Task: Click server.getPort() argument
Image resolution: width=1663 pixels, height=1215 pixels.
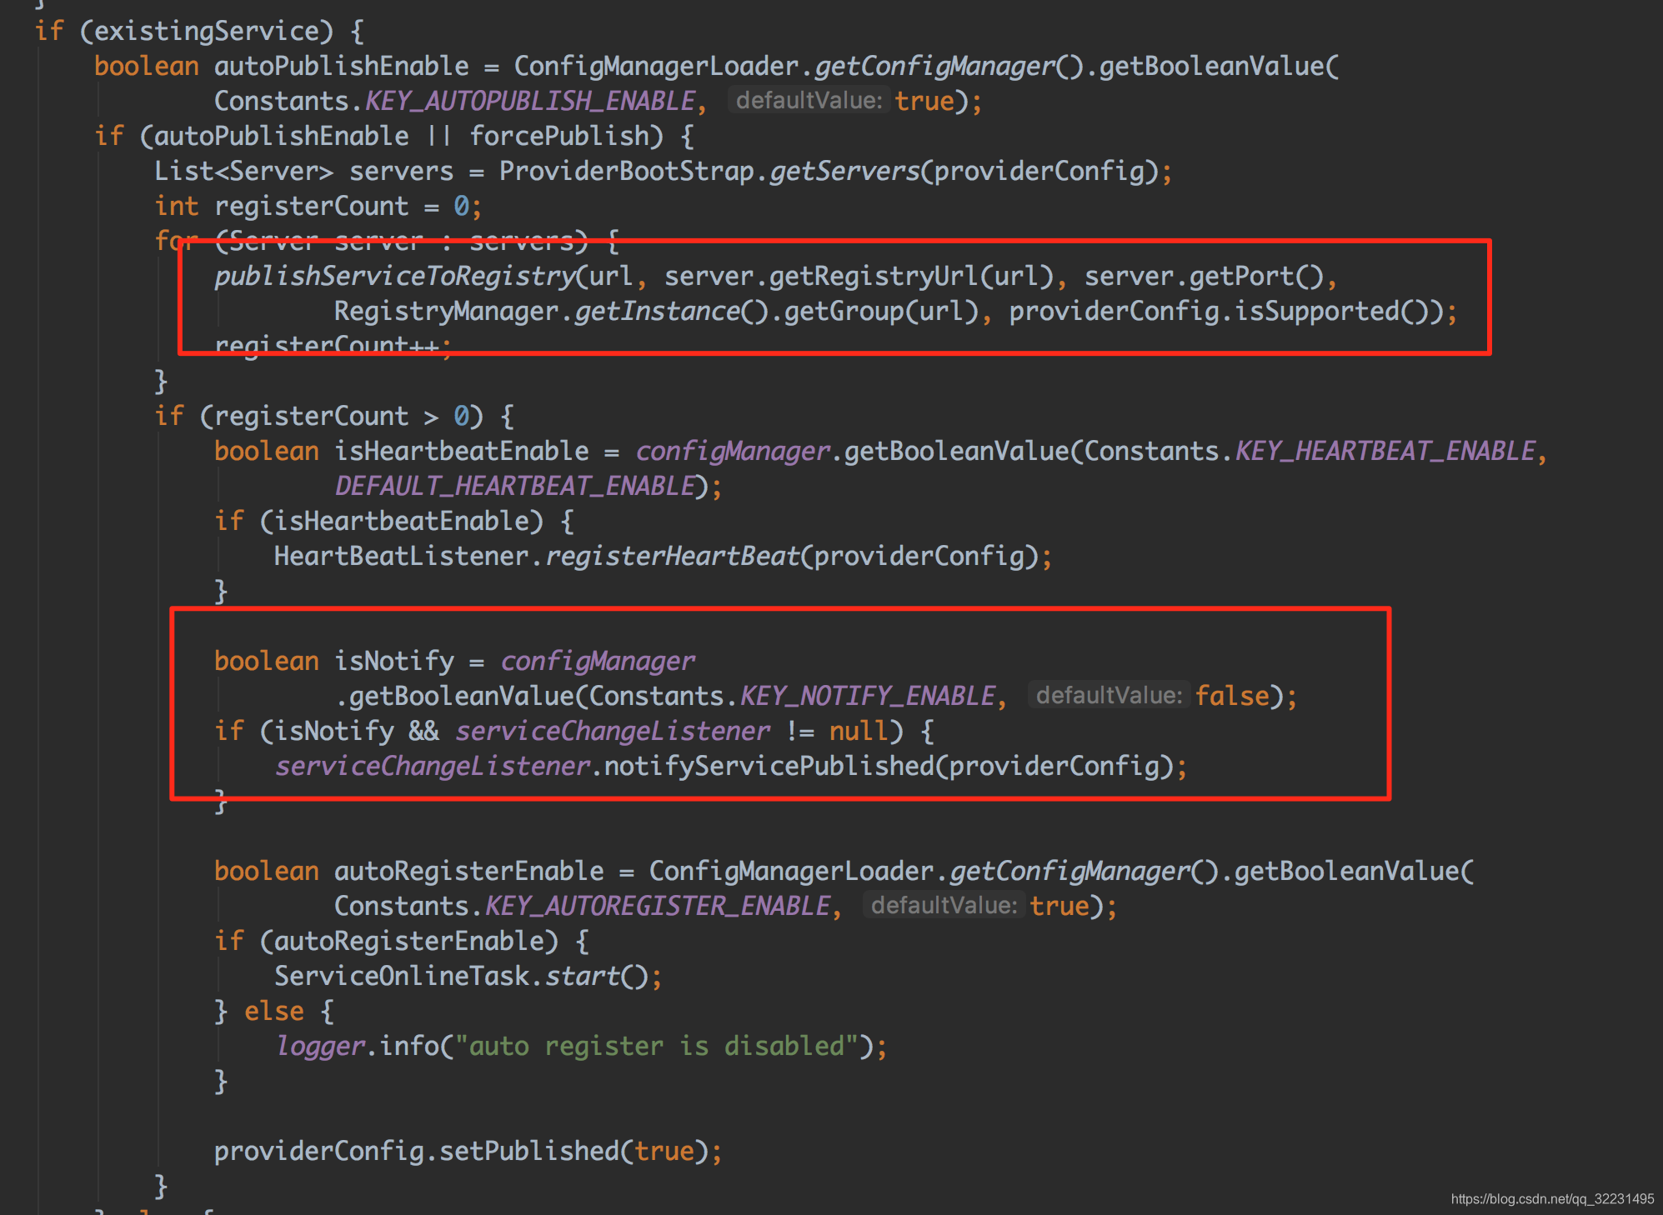Action: click(x=1205, y=276)
